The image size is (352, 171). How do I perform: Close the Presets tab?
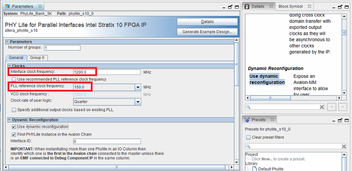point(272,120)
